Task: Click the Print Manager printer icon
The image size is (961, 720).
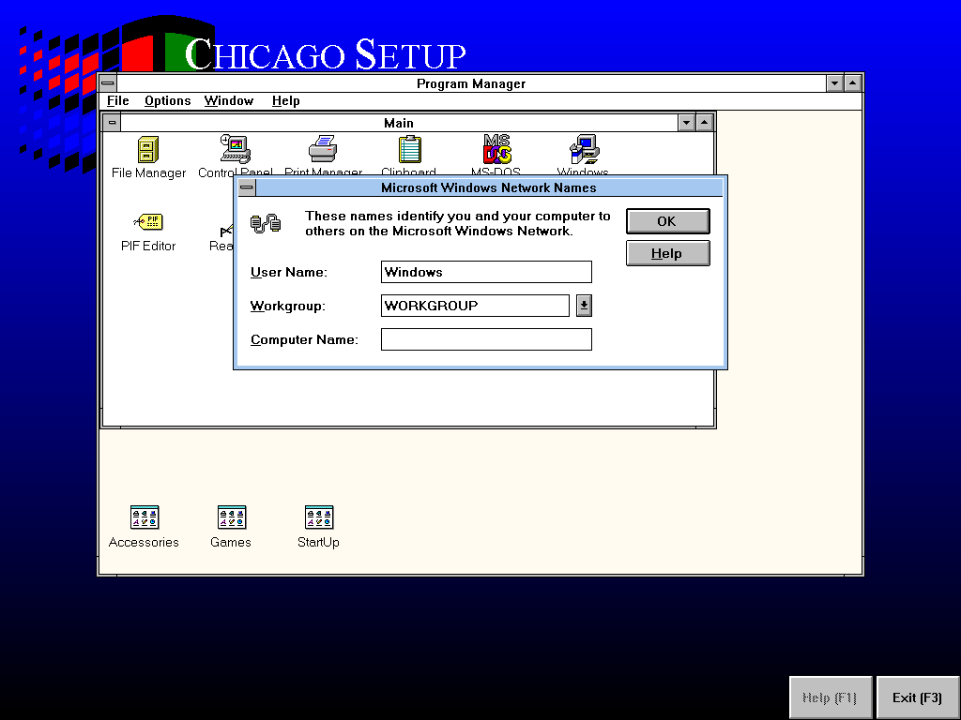Action: (x=323, y=149)
